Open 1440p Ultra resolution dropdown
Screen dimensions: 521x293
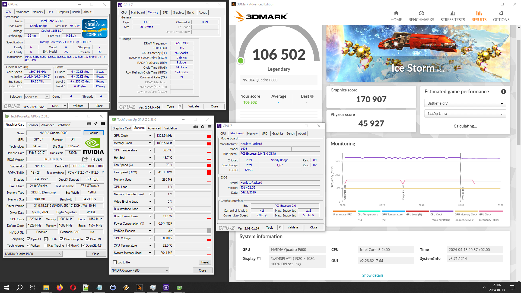pyautogui.click(x=465, y=114)
